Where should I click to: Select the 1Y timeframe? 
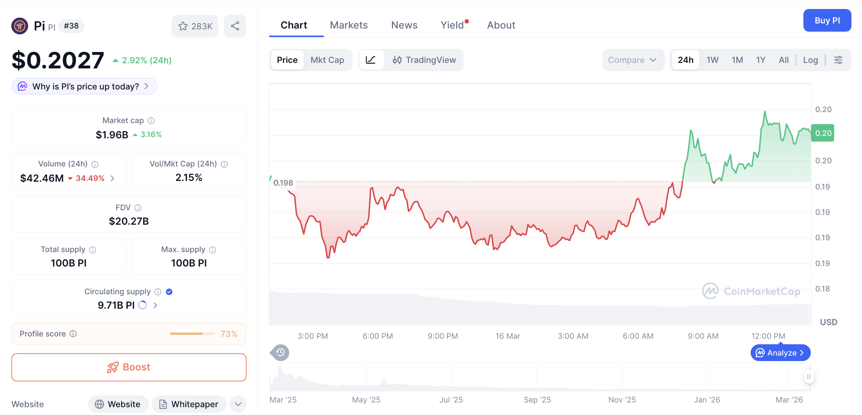(760, 60)
